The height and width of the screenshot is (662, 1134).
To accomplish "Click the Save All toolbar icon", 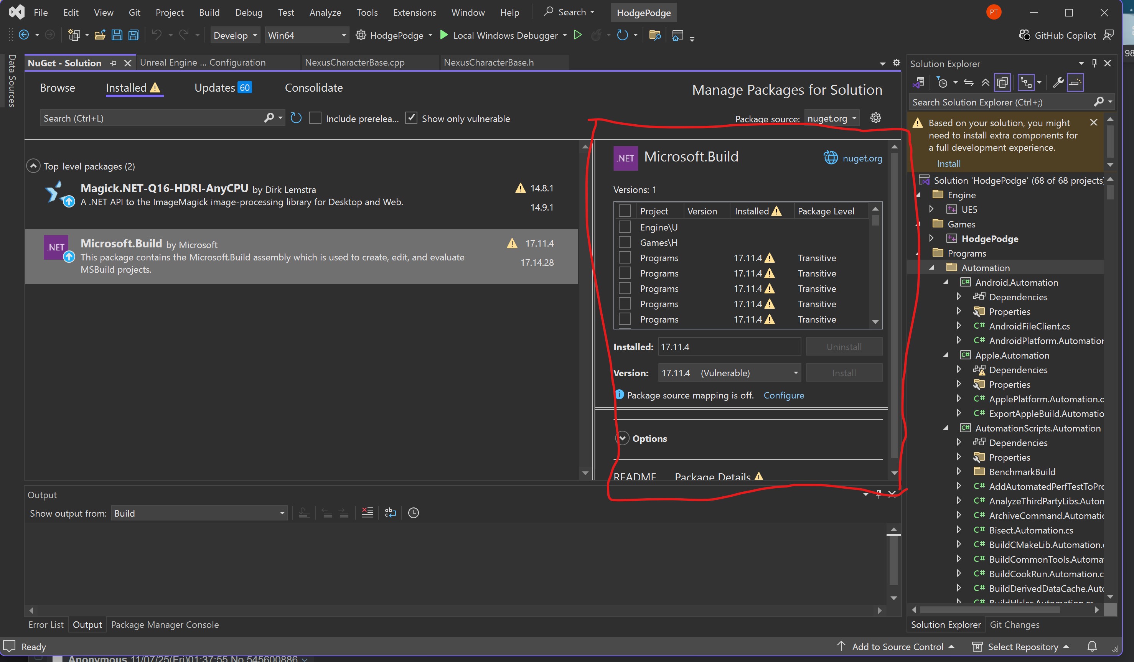I will 134,35.
